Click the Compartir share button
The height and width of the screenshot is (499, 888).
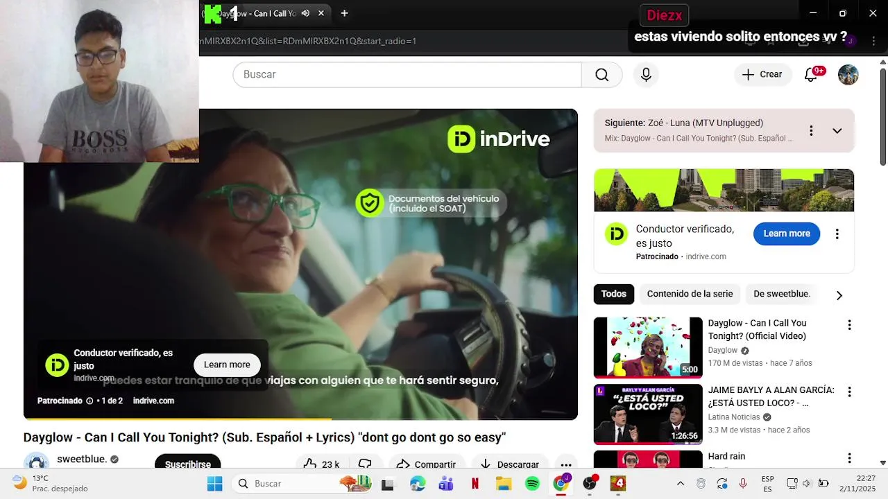(x=426, y=464)
